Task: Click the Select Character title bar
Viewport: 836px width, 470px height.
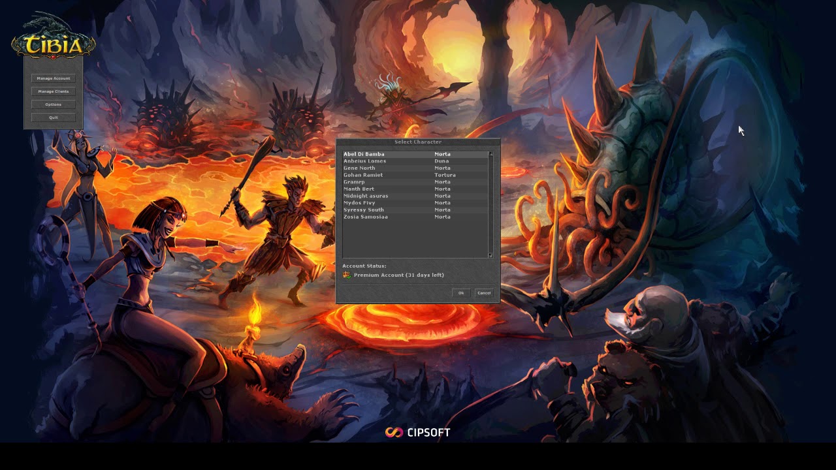Action: point(418,142)
